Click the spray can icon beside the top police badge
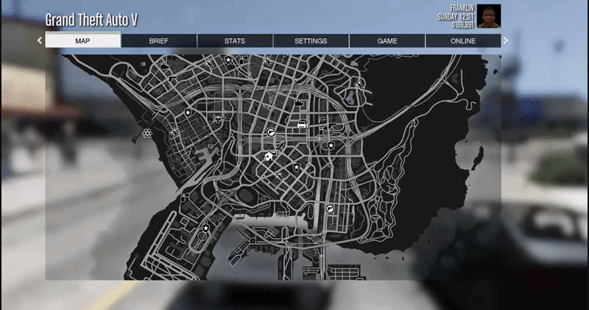Screen dimensions: 589x310 point(243,60)
